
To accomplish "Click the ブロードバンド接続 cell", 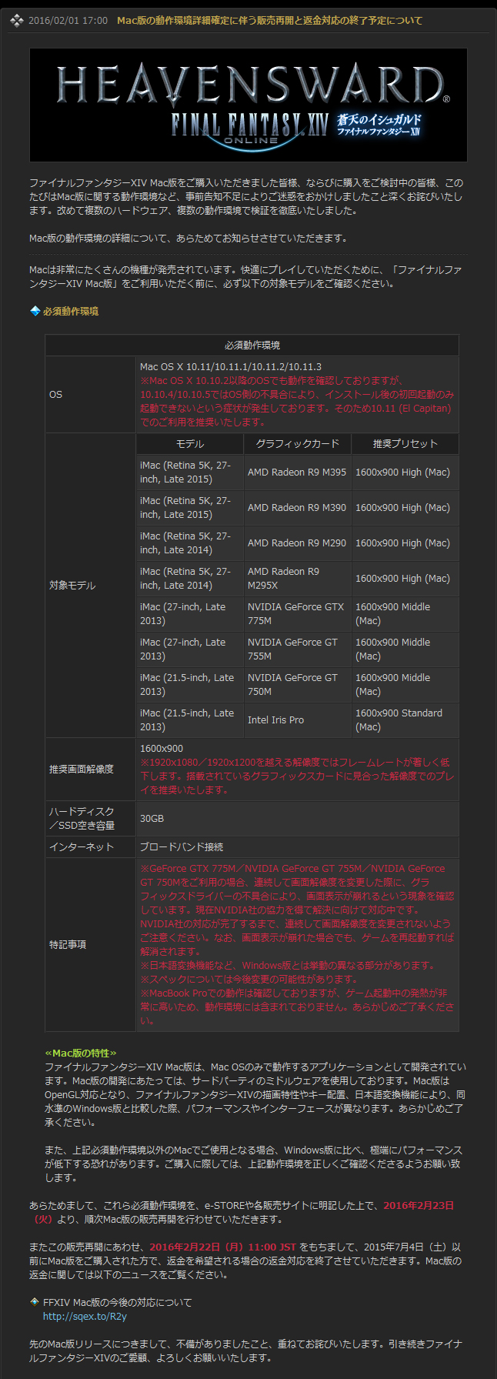I will [182, 847].
